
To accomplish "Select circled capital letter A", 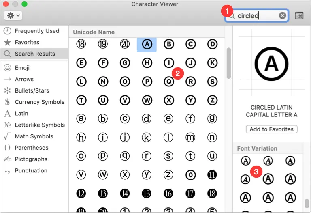I will 147,44.
